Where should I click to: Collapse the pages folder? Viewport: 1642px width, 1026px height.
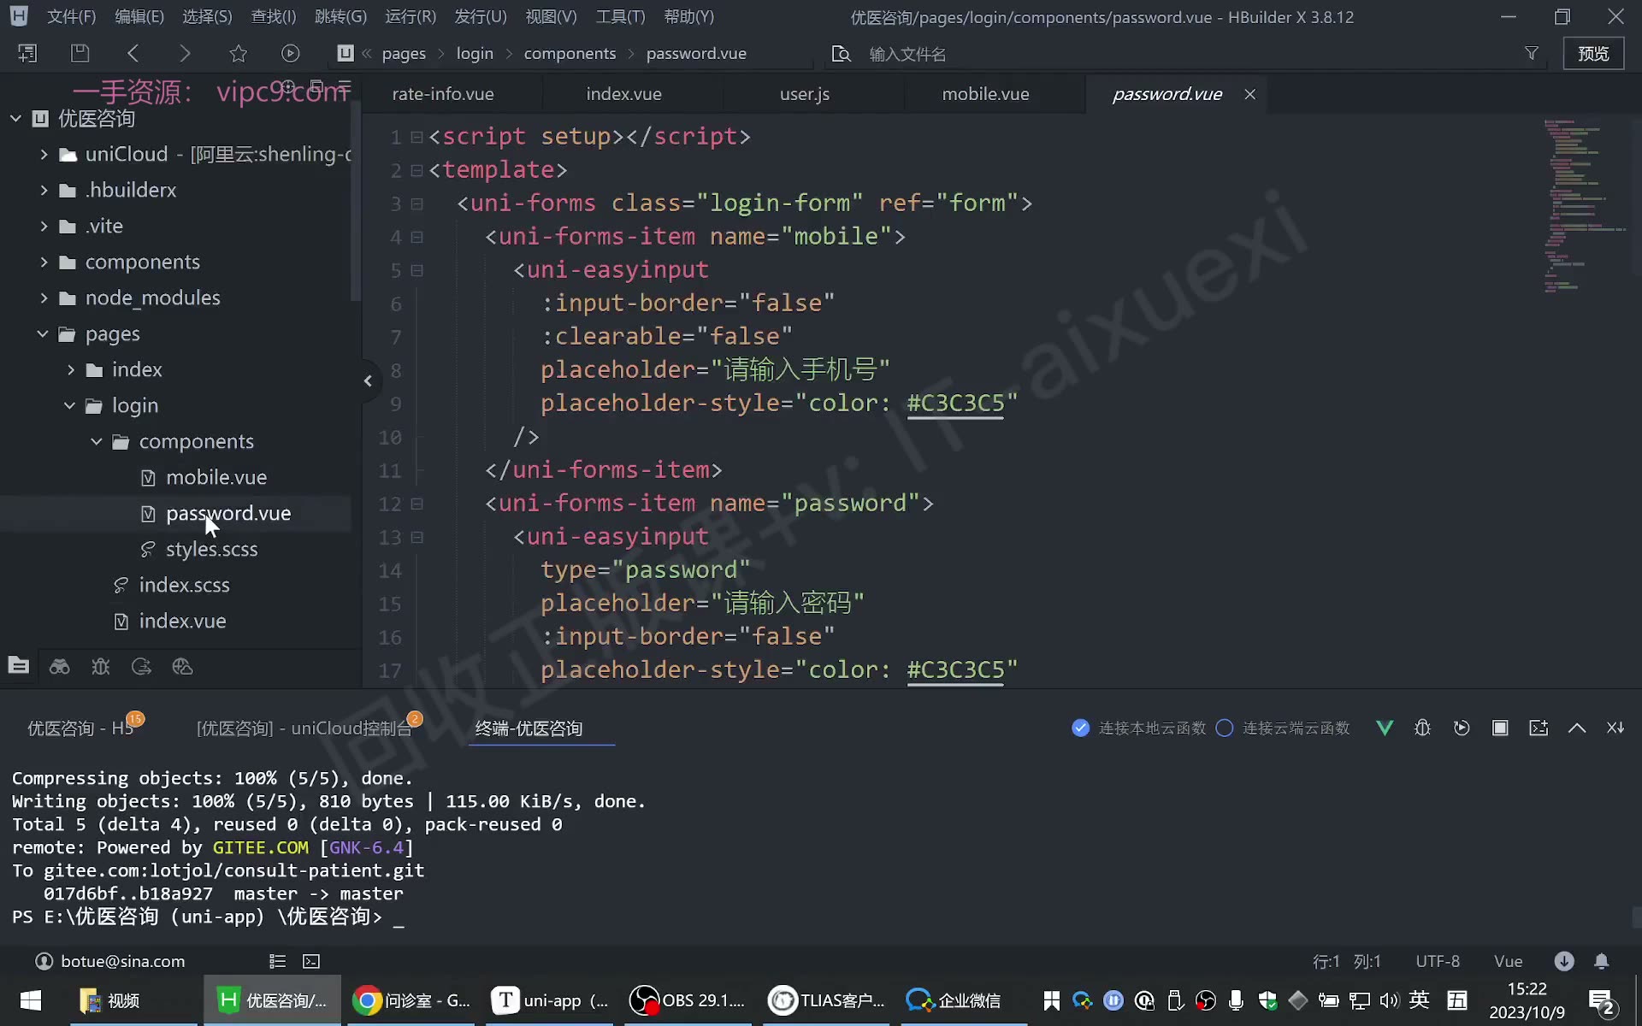[x=43, y=334]
